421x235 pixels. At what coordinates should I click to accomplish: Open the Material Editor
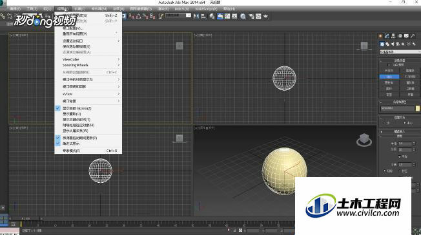pyautogui.click(x=243, y=16)
